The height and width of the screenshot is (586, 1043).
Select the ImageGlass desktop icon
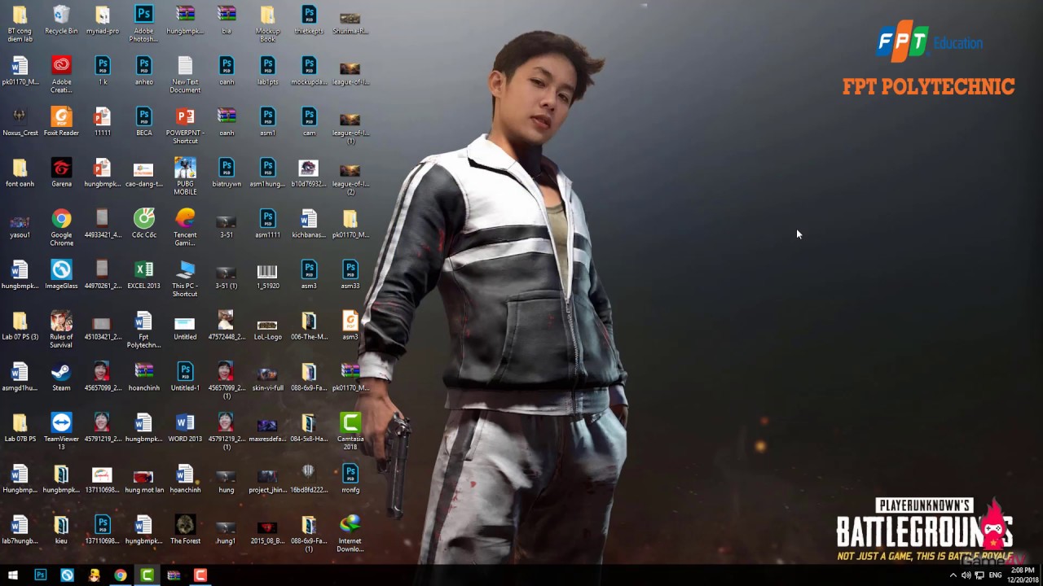(x=61, y=274)
